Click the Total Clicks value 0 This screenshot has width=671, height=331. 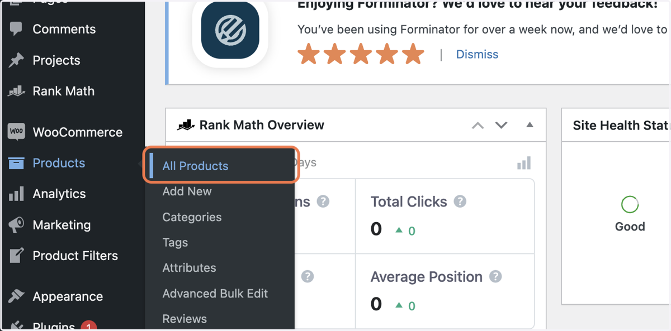pos(376,229)
